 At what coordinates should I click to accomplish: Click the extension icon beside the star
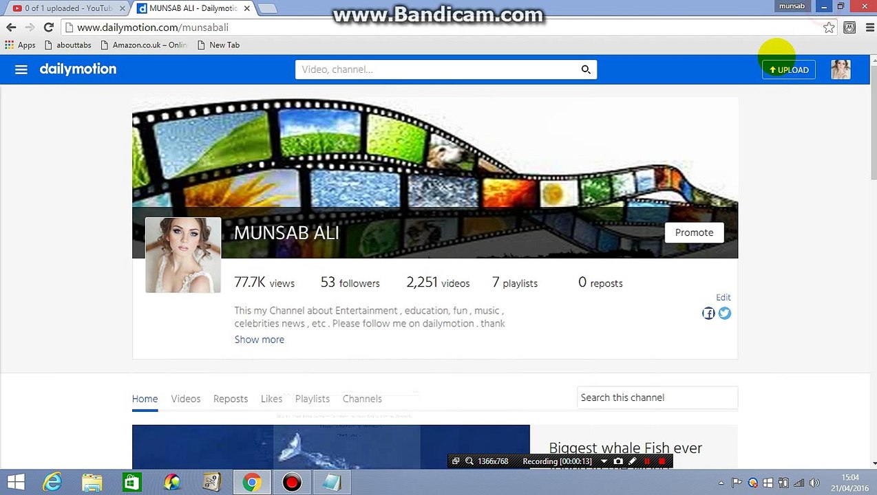[849, 27]
